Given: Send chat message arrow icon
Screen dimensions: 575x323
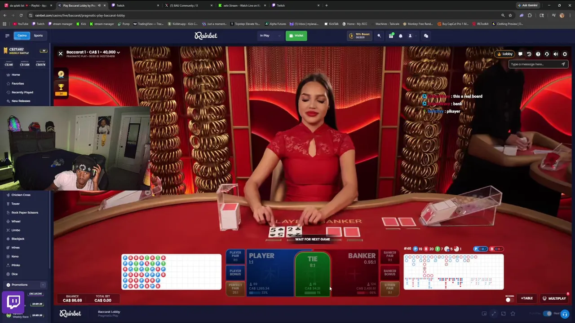Looking at the screenshot, I should [x=563, y=64].
